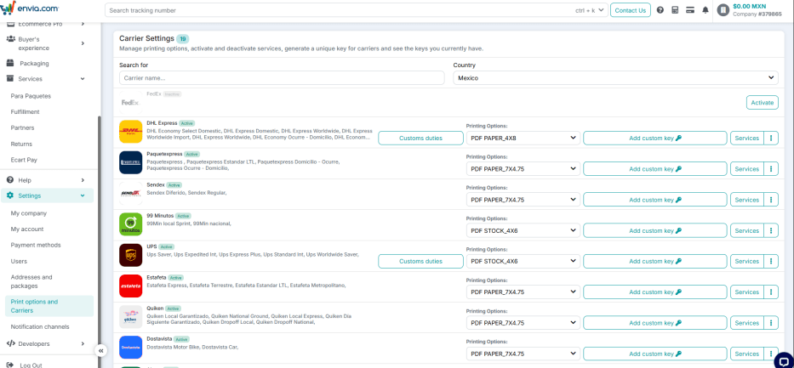
Task: Open Quiken more options kebab
Action: 771,323
